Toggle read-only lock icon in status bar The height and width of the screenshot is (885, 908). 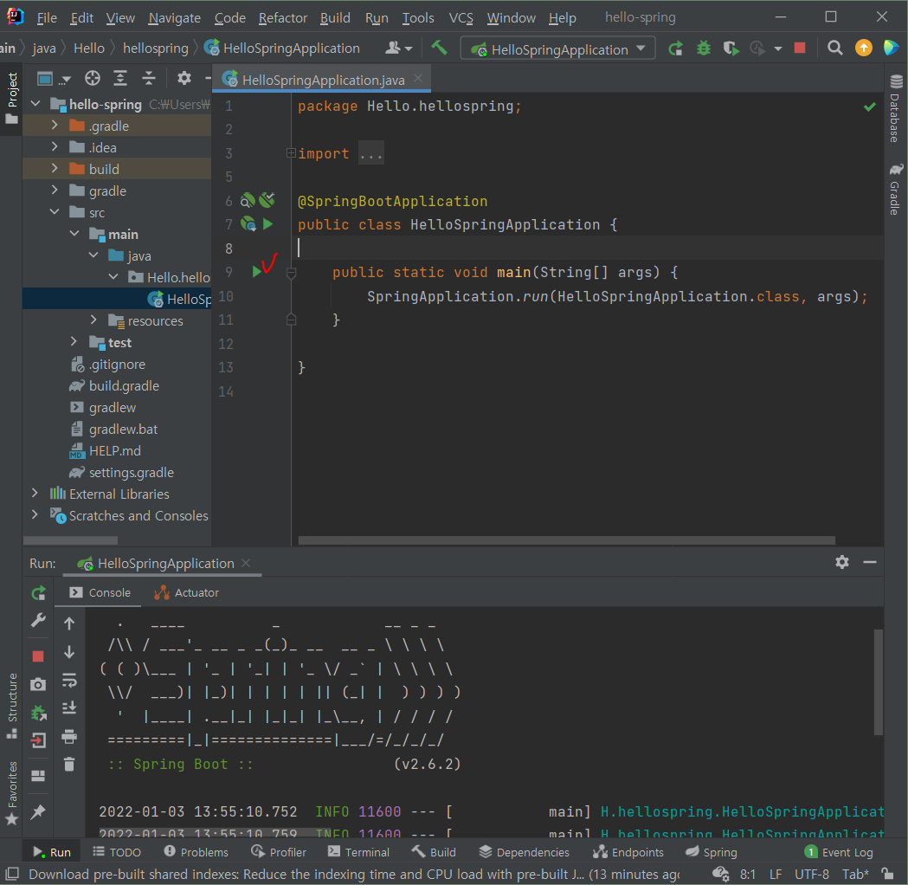887,874
